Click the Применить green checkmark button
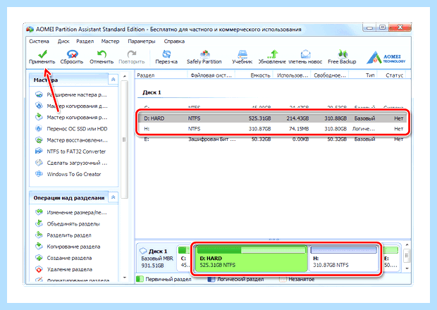Screen dimensions: 437x310 (42, 57)
